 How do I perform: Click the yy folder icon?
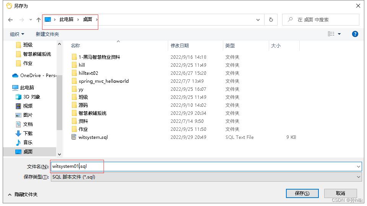(x=74, y=89)
